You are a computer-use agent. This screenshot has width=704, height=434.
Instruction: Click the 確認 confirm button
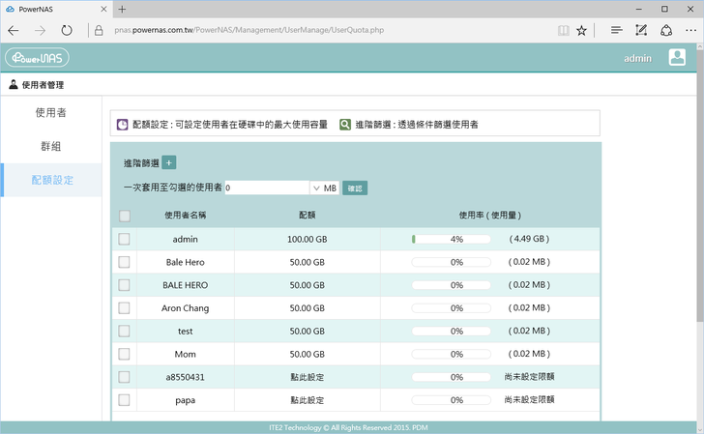[355, 188]
